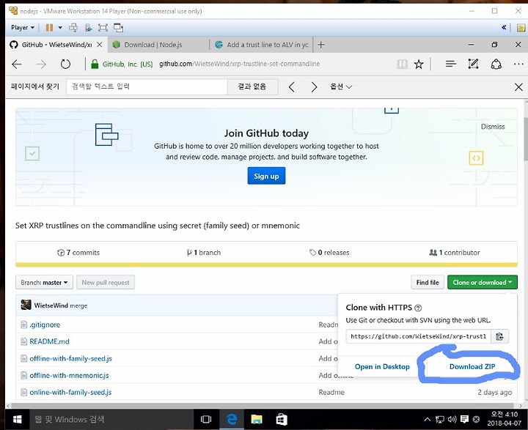The width and height of the screenshot is (528, 430).
Task: Open the .gitignore file
Action: 45,325
